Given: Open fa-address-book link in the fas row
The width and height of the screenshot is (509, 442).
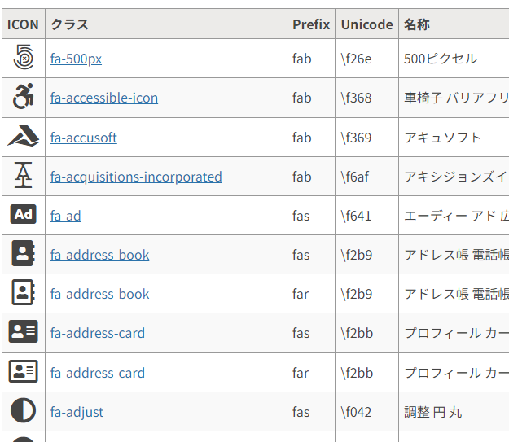Looking at the screenshot, I should [x=99, y=255].
